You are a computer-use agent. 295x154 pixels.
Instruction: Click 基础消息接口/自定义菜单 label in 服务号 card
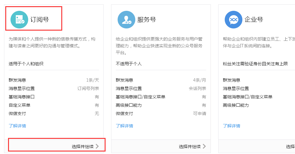tap(141, 97)
